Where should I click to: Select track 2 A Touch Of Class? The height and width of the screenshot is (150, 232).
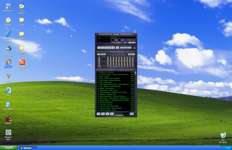(115, 75)
